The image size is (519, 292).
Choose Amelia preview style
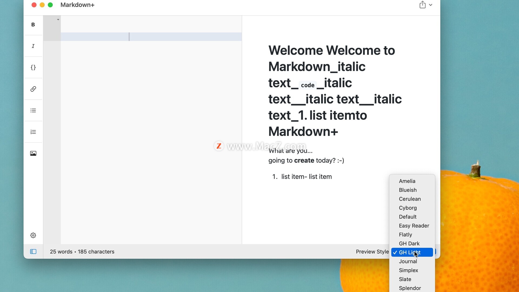[x=412, y=181]
